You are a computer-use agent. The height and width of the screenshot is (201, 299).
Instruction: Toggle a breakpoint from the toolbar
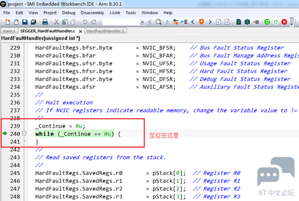click(256, 22)
